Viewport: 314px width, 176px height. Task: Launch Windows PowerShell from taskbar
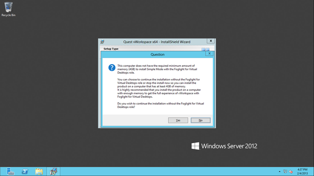coord(25,171)
